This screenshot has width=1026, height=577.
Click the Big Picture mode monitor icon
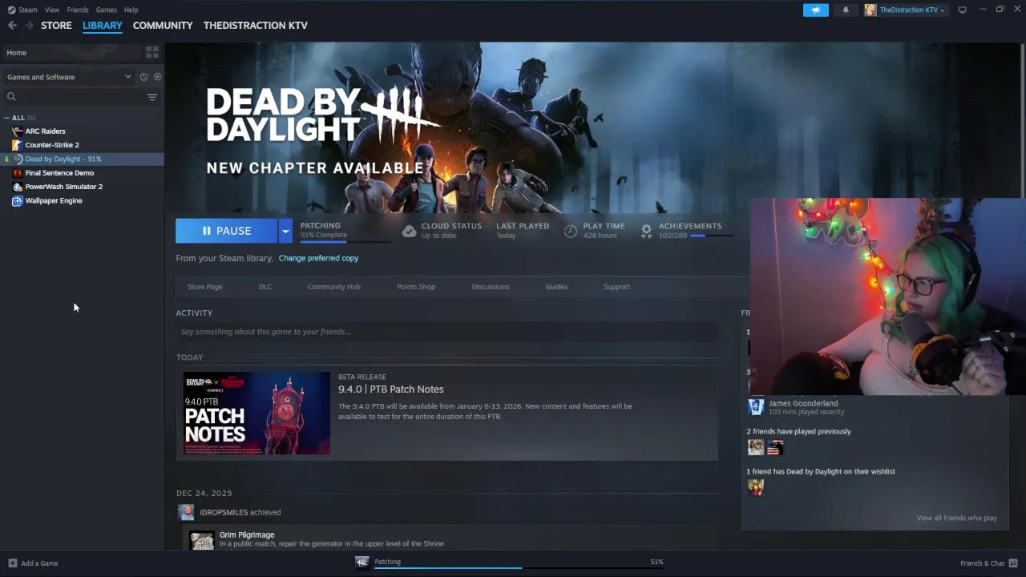[963, 10]
